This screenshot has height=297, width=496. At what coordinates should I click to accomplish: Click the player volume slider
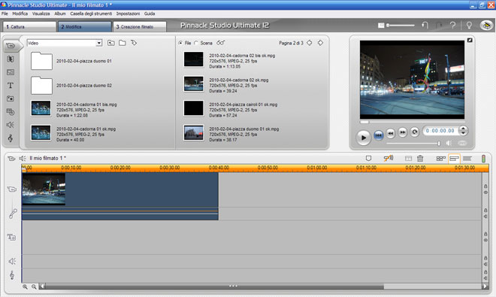(x=413, y=144)
